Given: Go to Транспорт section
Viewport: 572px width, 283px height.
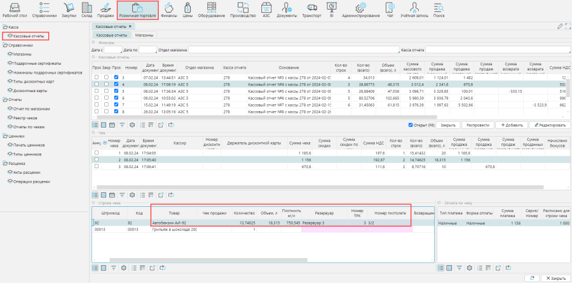Looking at the screenshot, I should click(x=311, y=10).
